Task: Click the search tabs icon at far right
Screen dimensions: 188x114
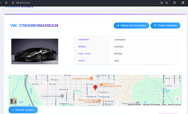Action: 183,3
